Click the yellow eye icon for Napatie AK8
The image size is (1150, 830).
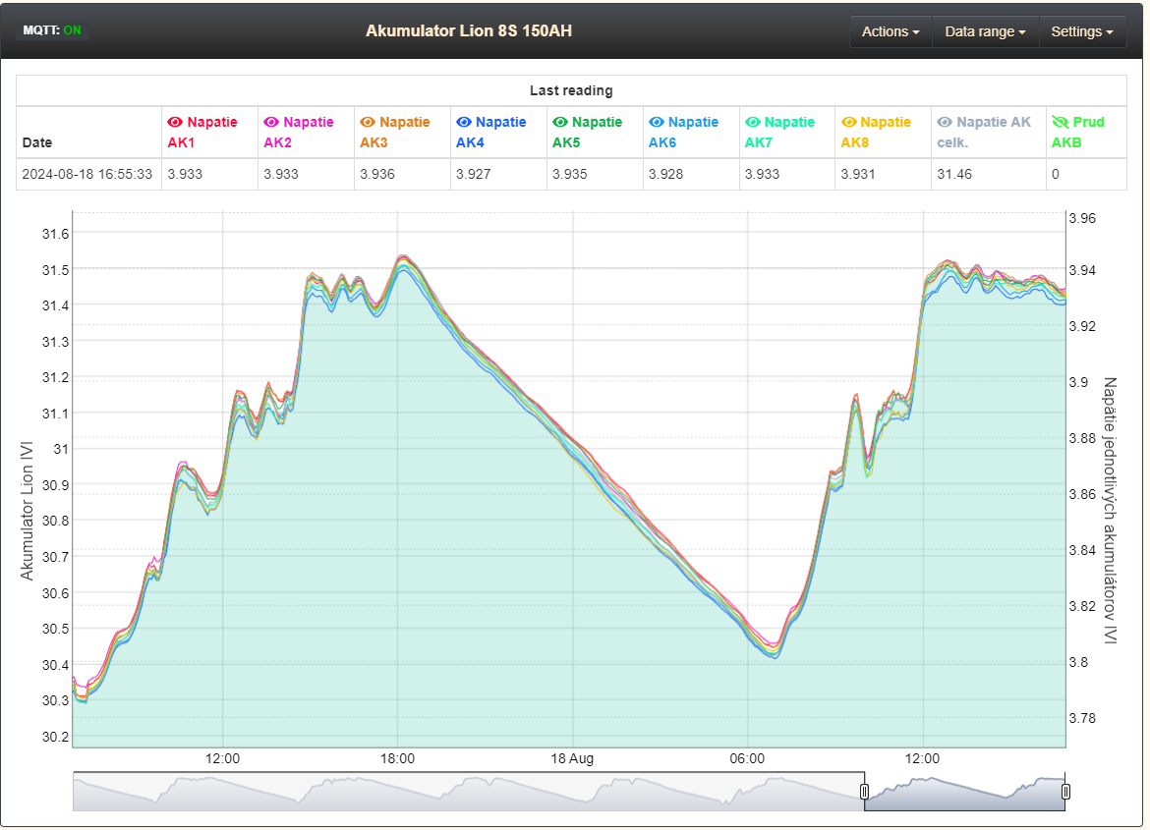[849, 123]
